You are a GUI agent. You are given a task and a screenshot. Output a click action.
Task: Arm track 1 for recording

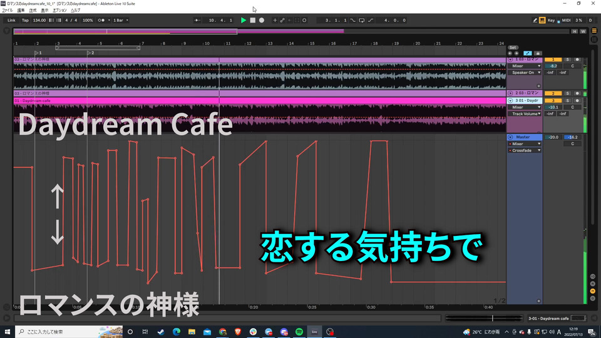(x=577, y=60)
